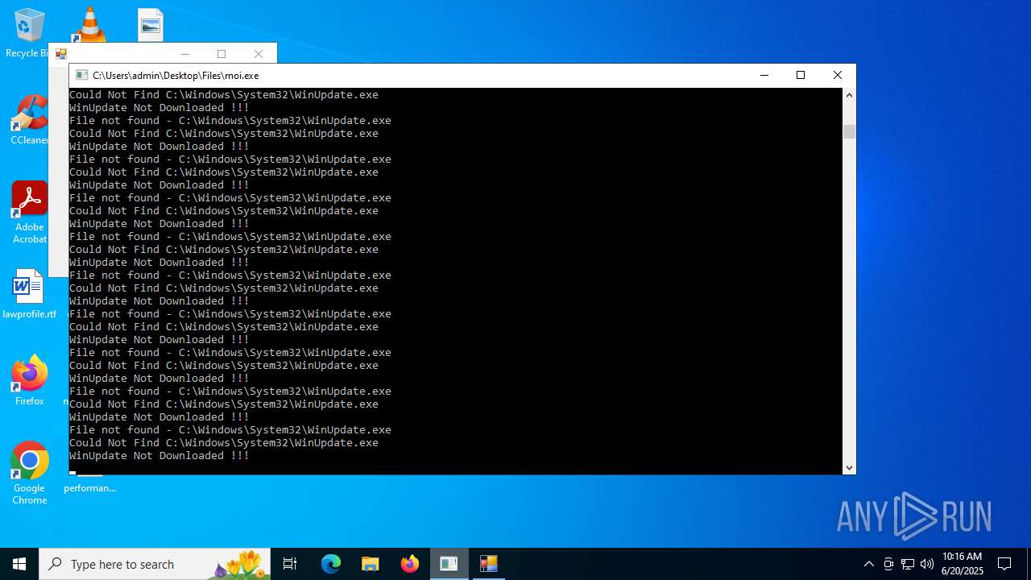
Task: Open Firefox from the taskbar
Action: (410, 564)
